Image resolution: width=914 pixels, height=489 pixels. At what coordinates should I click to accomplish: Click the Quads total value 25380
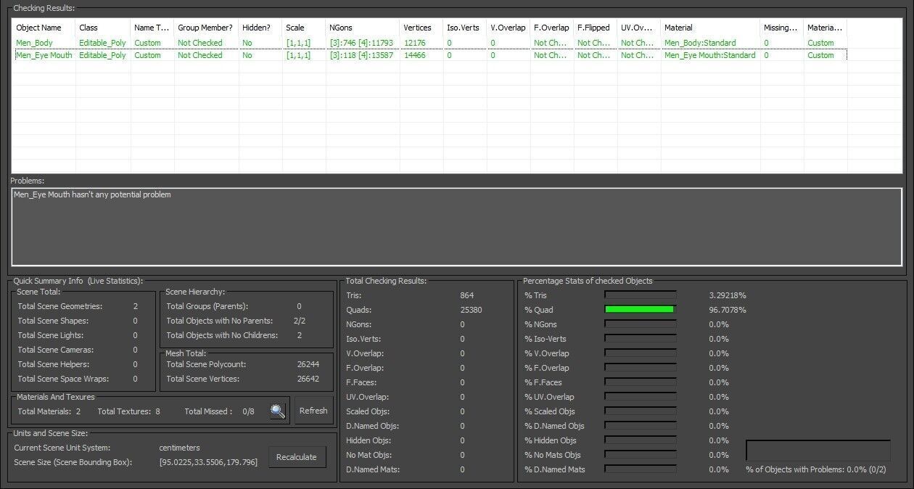tap(471, 310)
